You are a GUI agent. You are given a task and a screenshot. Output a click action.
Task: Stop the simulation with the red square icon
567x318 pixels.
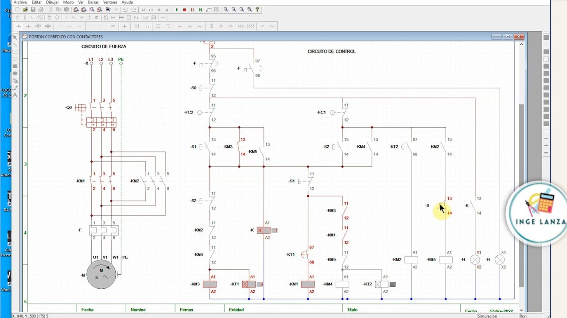point(184,9)
